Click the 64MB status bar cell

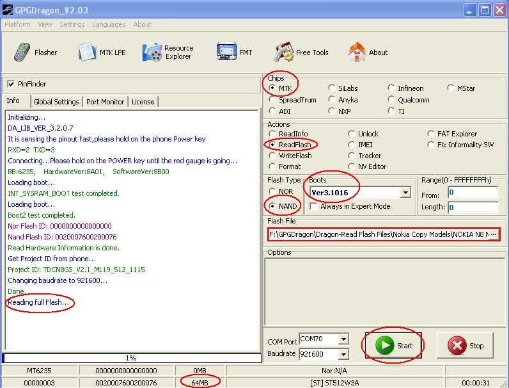[200, 383]
